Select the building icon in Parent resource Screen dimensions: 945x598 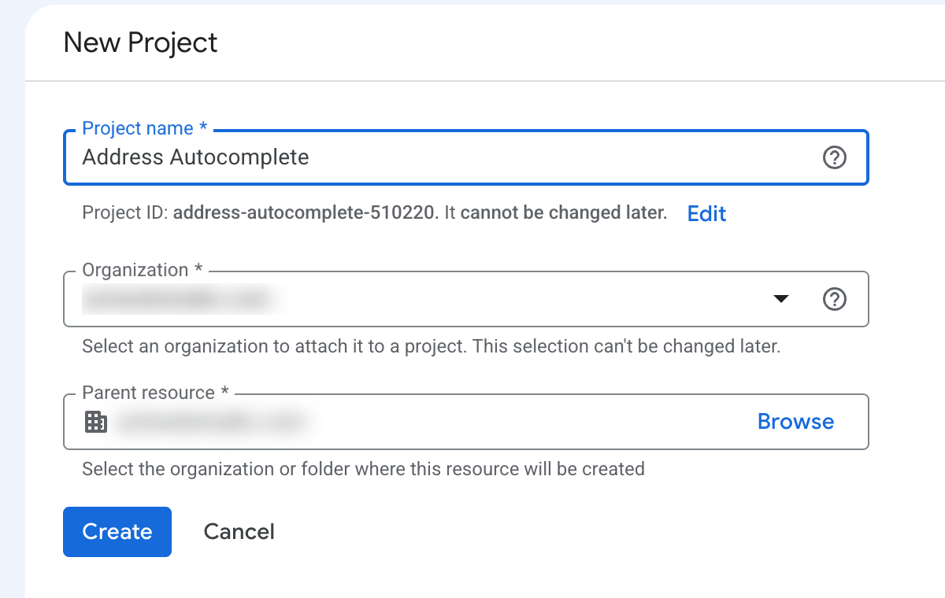[95, 422]
